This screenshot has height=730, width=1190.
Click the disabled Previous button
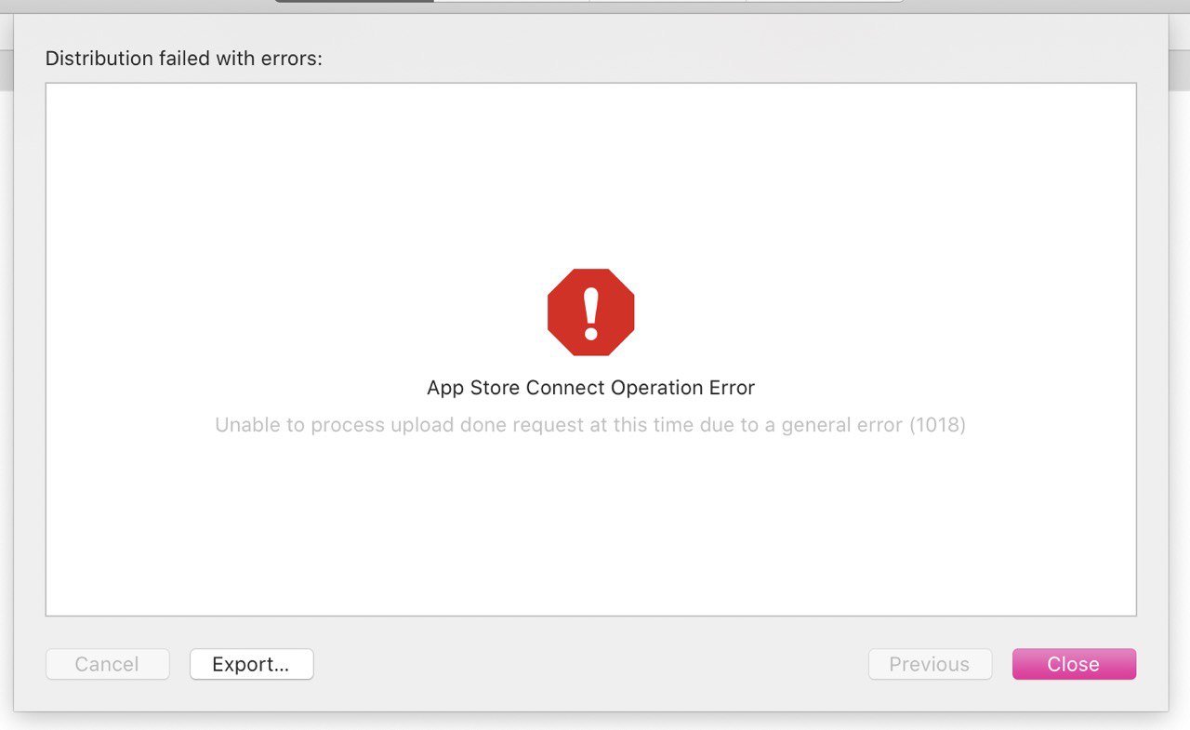click(930, 664)
